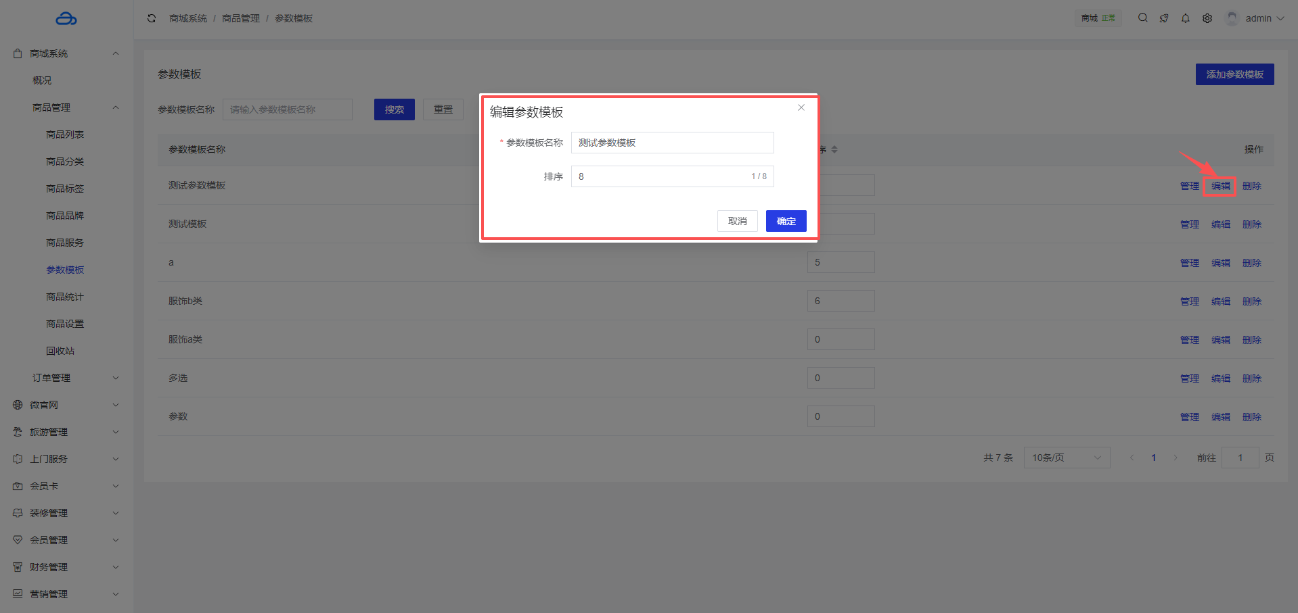This screenshot has width=1298, height=613.
Task: Open the admin user dropdown arrow
Action: click(1280, 18)
